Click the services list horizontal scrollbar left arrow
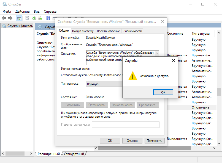Image resolution: width=222 pixels, height=163 pixels. click(x=96, y=148)
